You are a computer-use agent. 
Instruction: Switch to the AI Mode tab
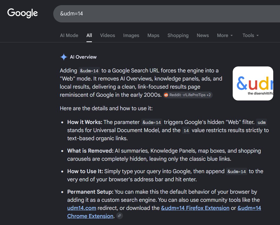pos(69,35)
